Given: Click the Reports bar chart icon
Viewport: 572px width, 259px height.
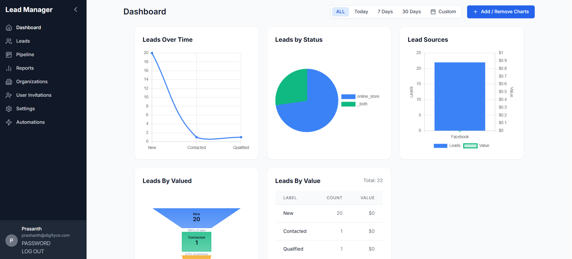Looking at the screenshot, I should (9, 68).
